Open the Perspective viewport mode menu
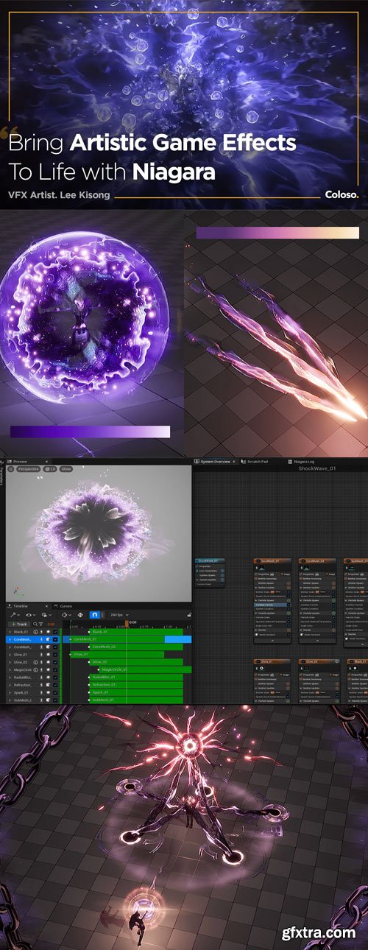Image resolution: width=368 pixels, height=950 pixels. (27, 468)
